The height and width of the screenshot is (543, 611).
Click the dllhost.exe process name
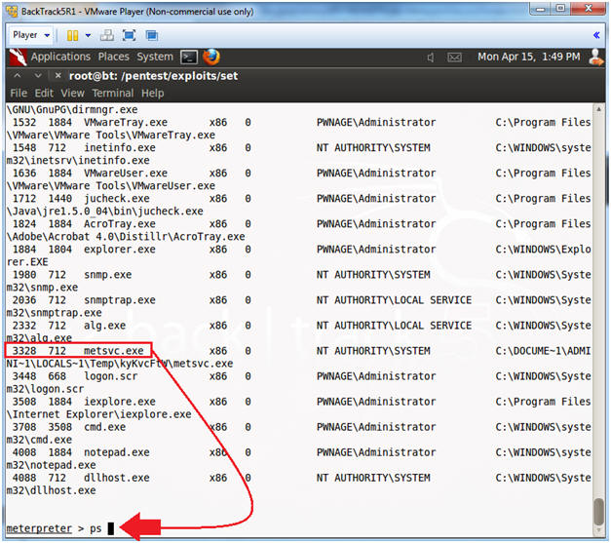point(117,478)
